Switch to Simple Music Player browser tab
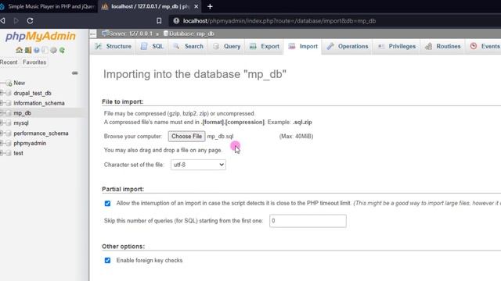Image resolution: width=501 pixels, height=281 pixels. [x=48, y=6]
